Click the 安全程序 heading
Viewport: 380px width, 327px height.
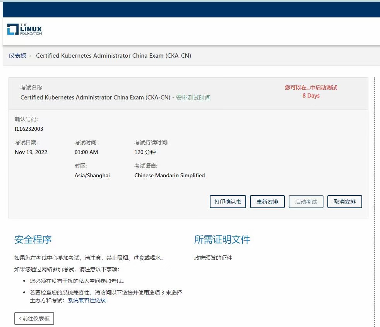[33, 240]
